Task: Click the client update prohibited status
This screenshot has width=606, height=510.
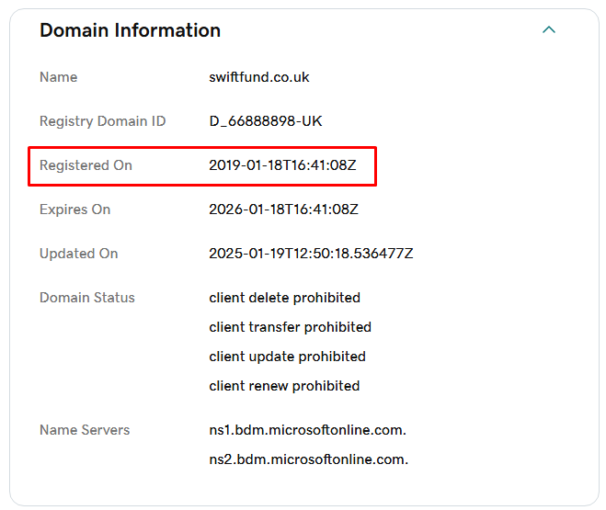Action: click(x=287, y=357)
